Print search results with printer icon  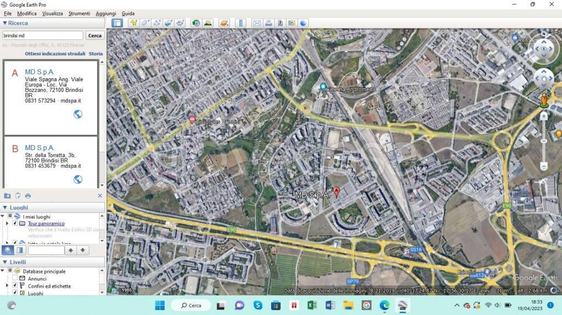[28, 196]
